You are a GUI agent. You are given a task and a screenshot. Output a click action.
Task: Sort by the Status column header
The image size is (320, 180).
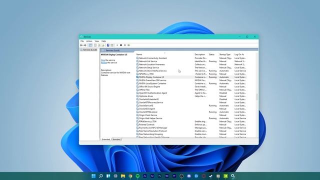click(x=213, y=54)
